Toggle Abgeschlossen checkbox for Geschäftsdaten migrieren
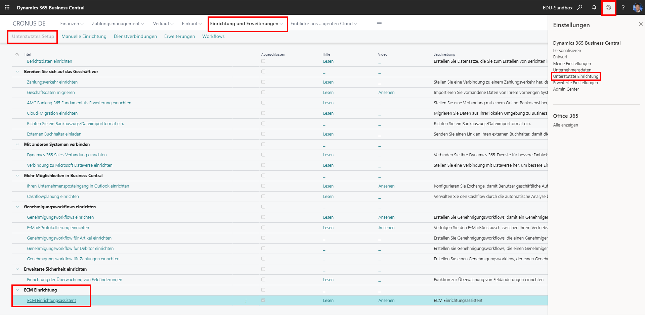The width and height of the screenshot is (645, 315). (263, 92)
